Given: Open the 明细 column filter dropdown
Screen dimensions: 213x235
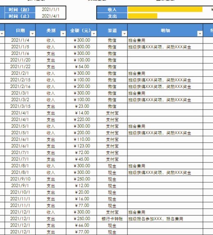Looking at the screenshot, I should point(200,34).
